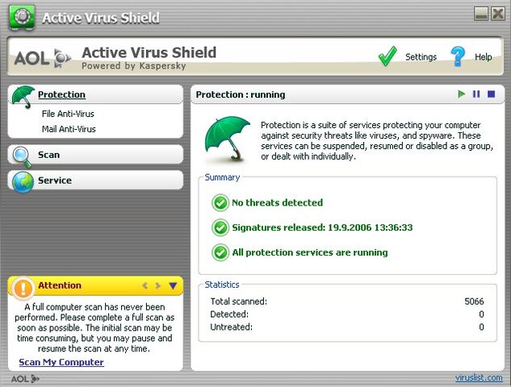Click the small AOL logo in footer
The image size is (511, 387).
25,379
